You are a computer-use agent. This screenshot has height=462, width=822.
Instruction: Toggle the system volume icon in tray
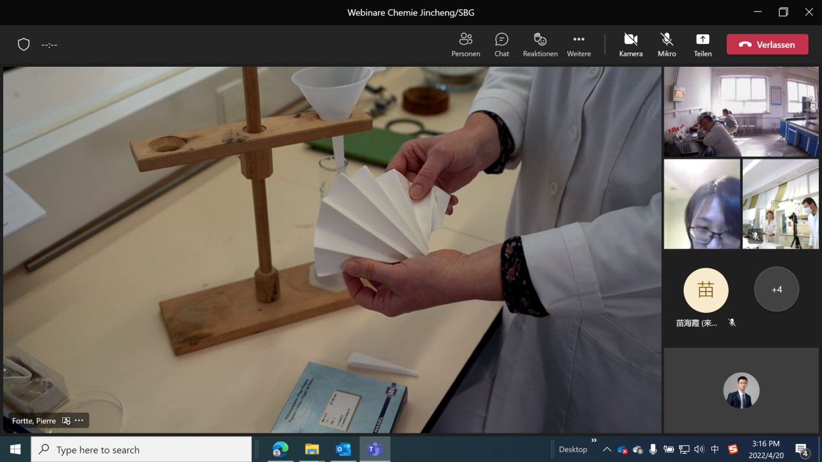pos(699,449)
